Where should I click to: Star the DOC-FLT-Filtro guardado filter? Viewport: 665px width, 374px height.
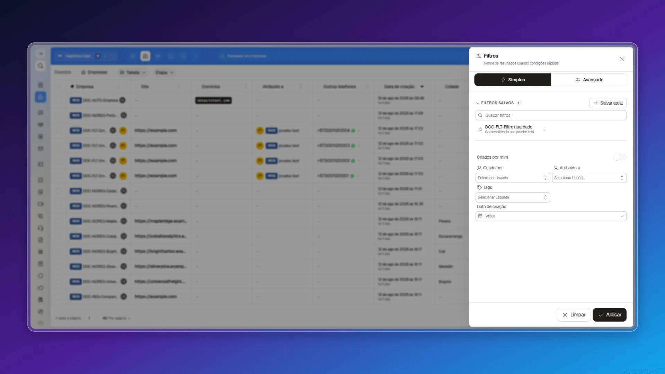click(480, 130)
